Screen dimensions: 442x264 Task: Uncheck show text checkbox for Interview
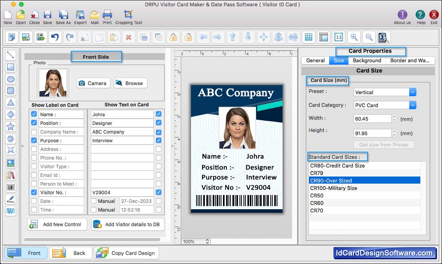point(159,140)
